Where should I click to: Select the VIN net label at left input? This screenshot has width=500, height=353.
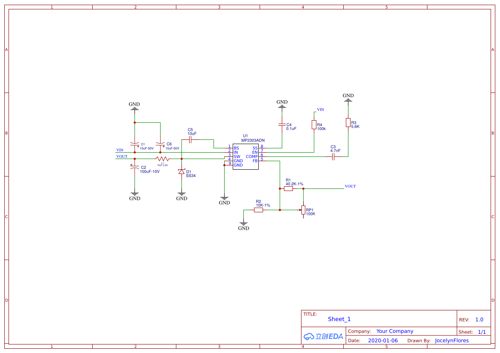coord(120,150)
